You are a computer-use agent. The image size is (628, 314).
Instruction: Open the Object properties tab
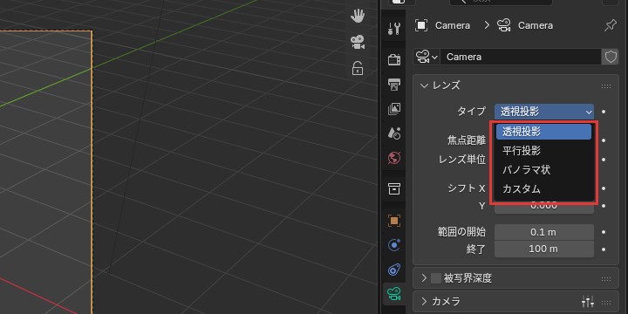point(394,221)
